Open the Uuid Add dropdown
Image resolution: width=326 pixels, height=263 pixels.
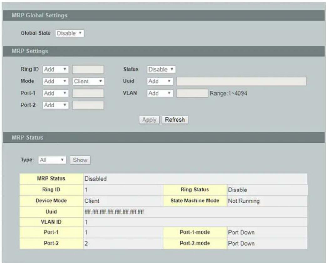(x=160, y=81)
